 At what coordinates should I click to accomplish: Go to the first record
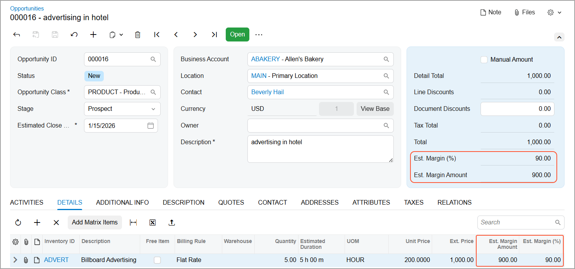coord(157,34)
